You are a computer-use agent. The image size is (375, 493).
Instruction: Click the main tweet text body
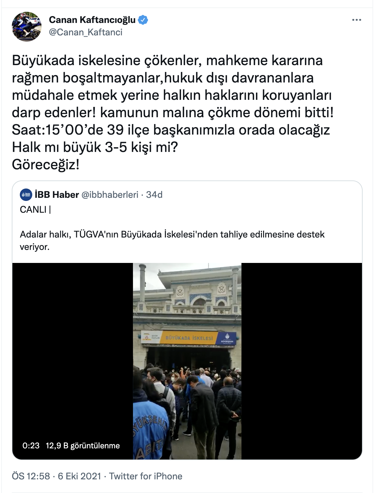coord(173,112)
